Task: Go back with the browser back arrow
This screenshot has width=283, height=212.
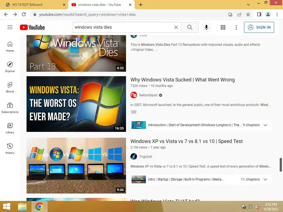Action: click(x=6, y=14)
